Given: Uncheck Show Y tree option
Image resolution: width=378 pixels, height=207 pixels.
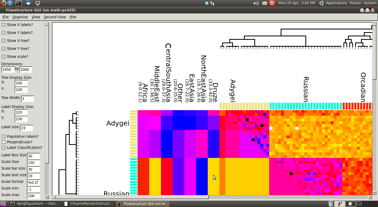Looking at the screenshot, I should tap(4, 49).
